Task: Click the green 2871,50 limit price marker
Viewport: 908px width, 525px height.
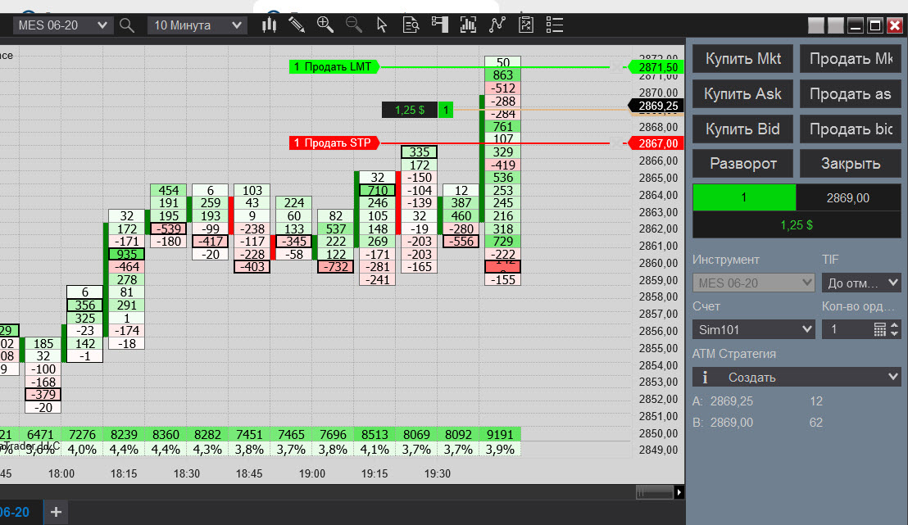Action: tap(656, 68)
